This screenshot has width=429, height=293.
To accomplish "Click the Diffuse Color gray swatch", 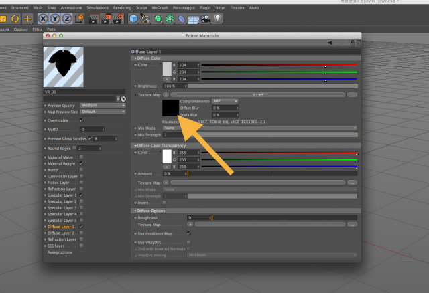I will pos(167,68).
